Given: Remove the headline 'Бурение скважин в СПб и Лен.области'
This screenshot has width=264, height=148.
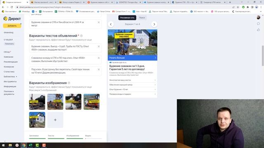Looking at the screenshot, I should point(99,22).
